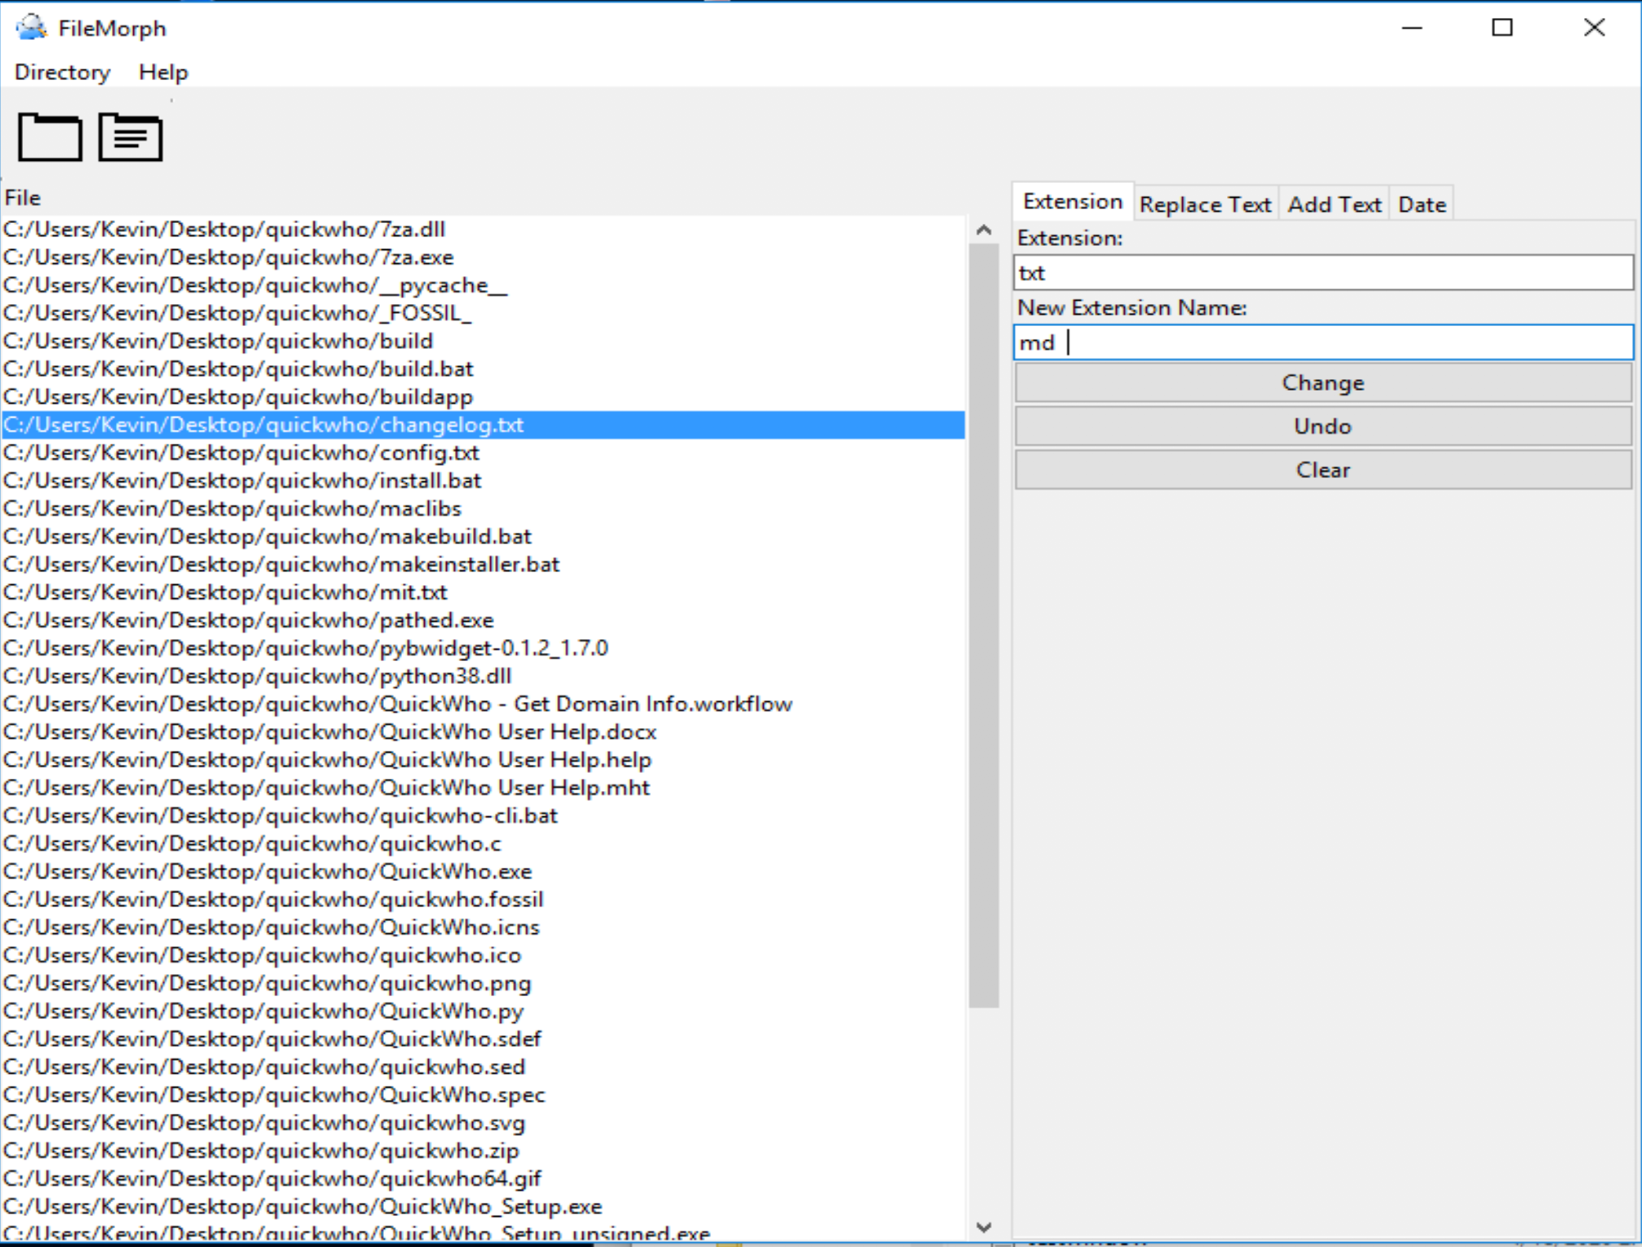The width and height of the screenshot is (1642, 1247).
Task: Close the FileMorph window
Action: (1594, 28)
